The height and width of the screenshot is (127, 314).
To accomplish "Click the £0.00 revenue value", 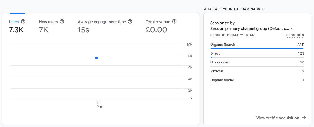I will (156, 30).
